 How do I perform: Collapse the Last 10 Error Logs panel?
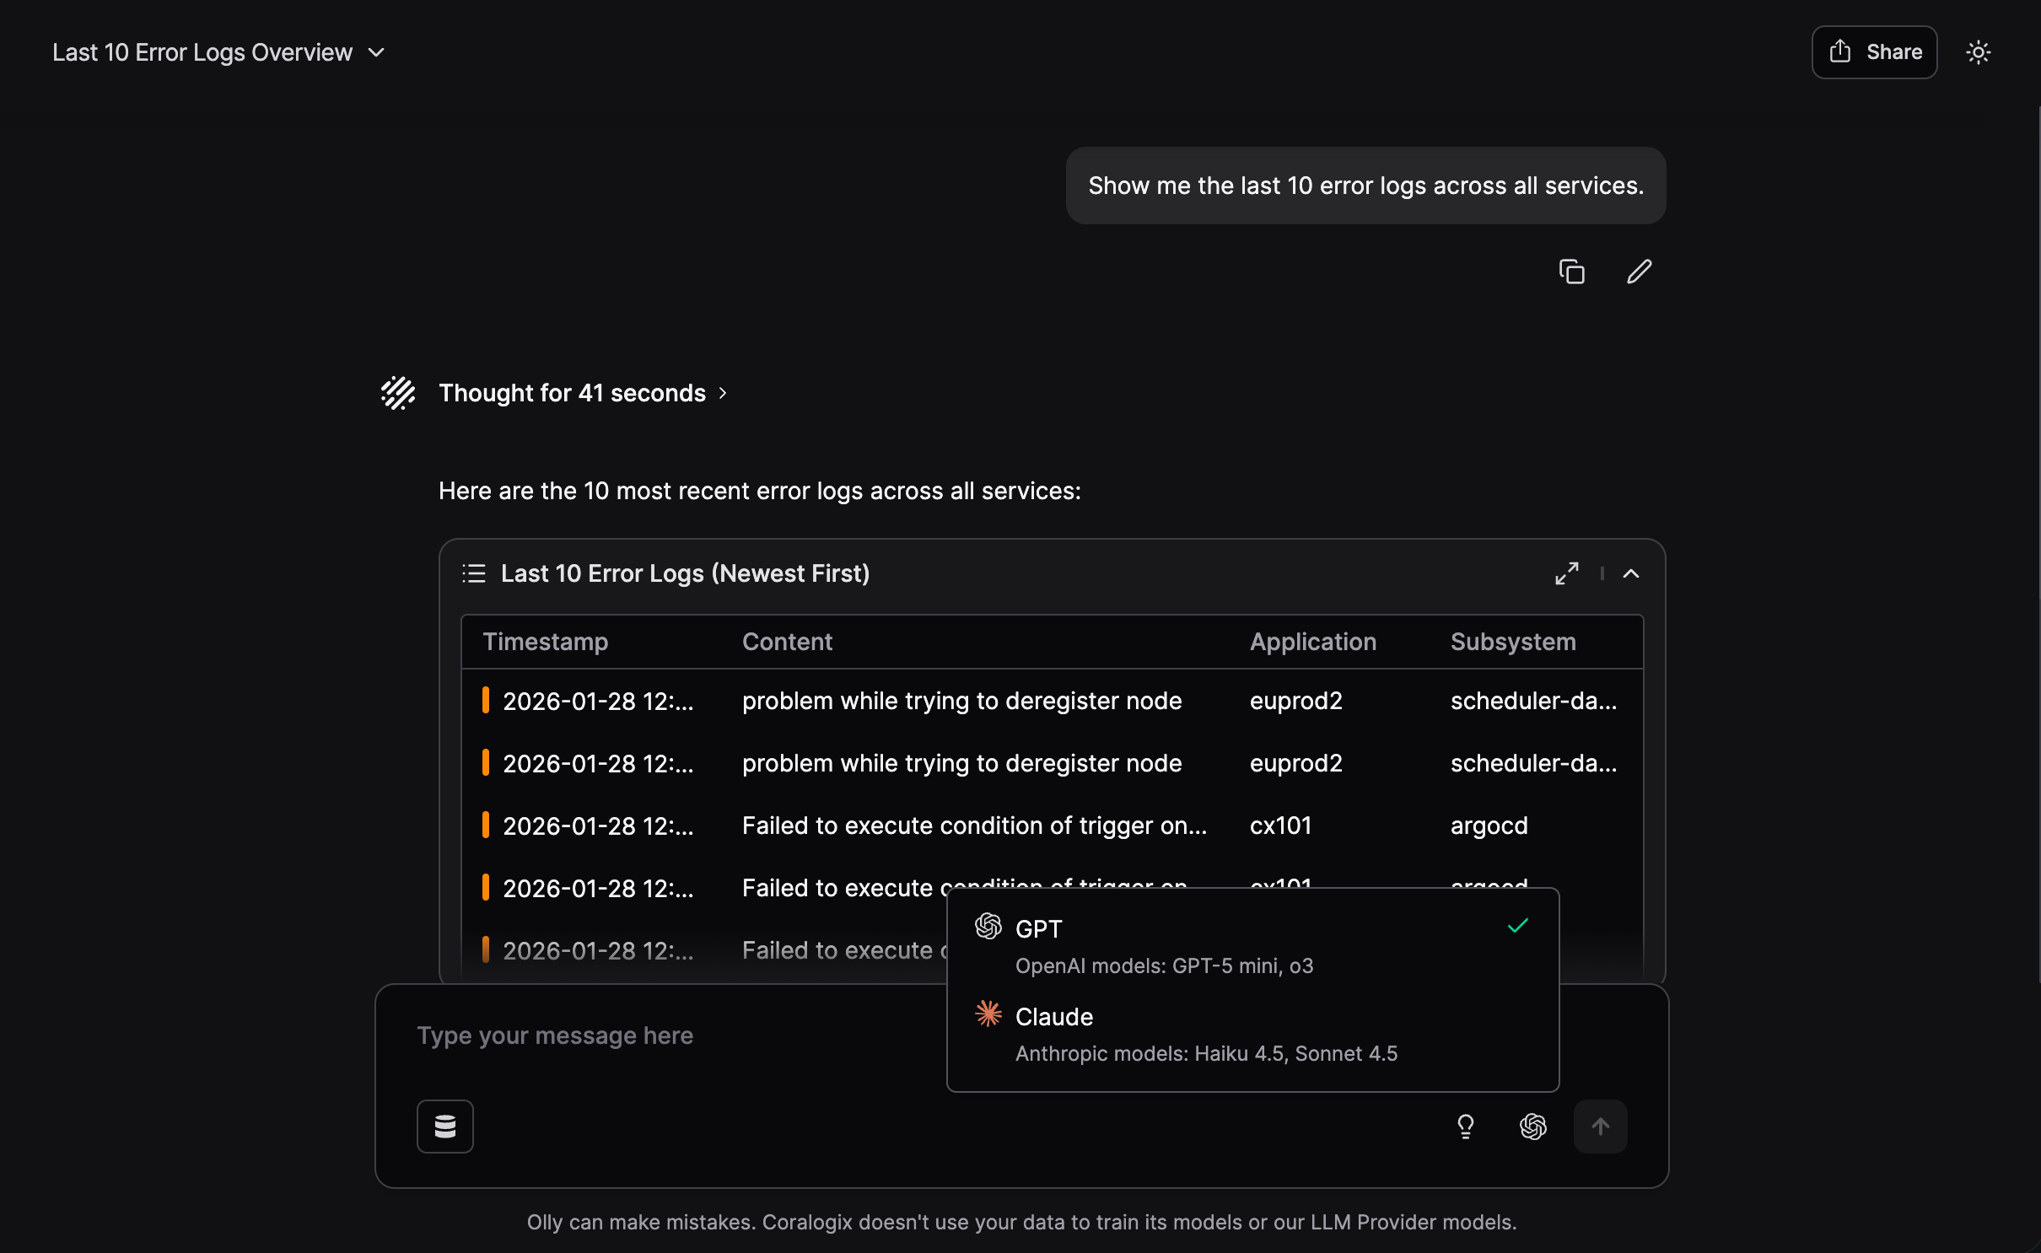(x=1631, y=573)
